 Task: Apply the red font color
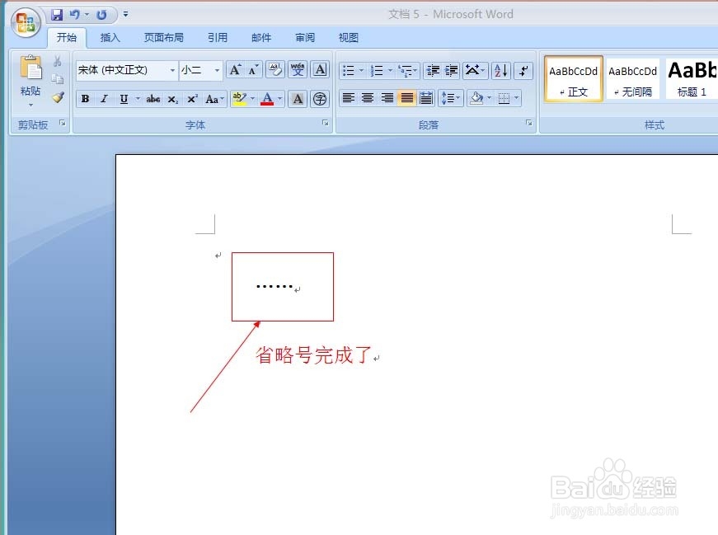[267, 98]
